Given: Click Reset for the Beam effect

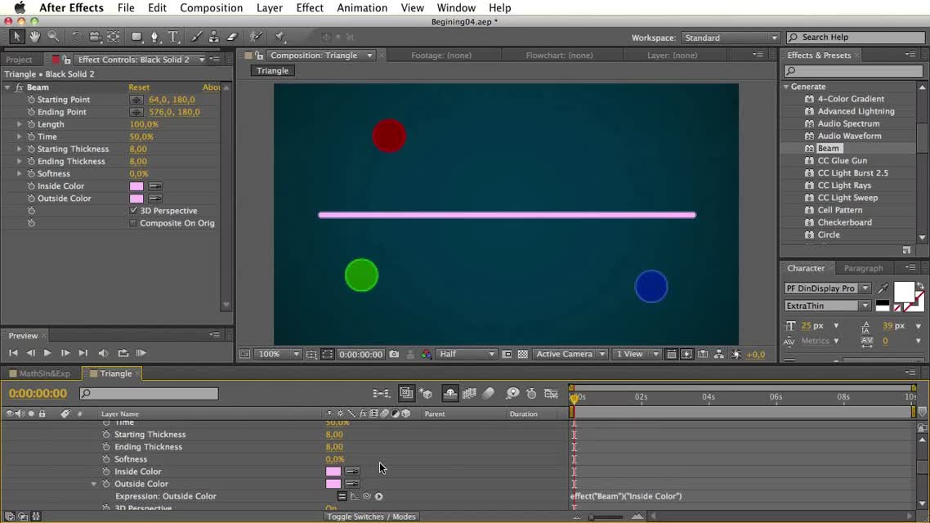Looking at the screenshot, I should pyautogui.click(x=139, y=87).
